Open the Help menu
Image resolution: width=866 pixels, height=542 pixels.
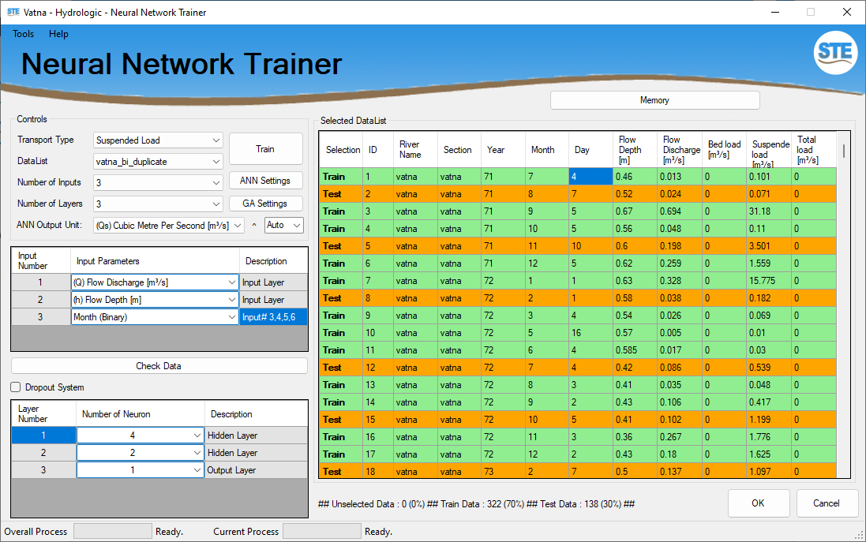[58, 34]
